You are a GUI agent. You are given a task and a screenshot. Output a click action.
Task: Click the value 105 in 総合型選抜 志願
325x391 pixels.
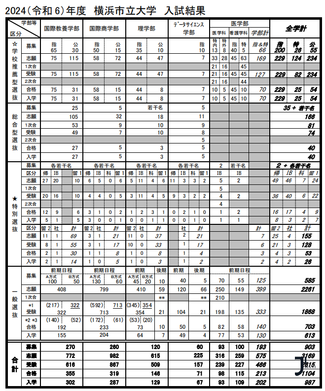(x=73, y=117)
